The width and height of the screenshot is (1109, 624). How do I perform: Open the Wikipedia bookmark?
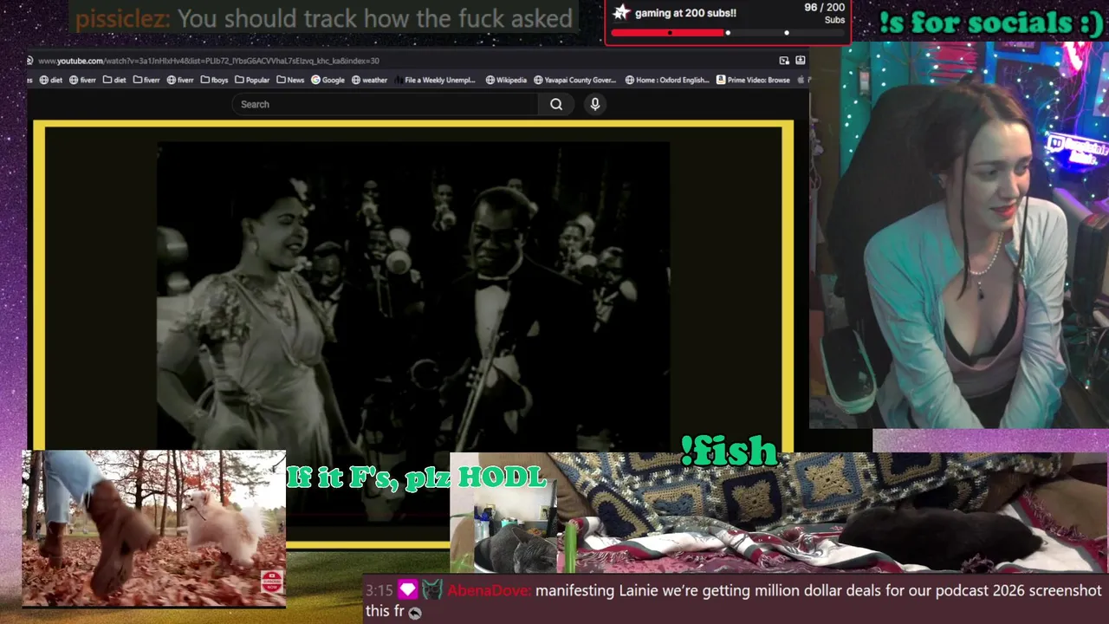[506, 80]
